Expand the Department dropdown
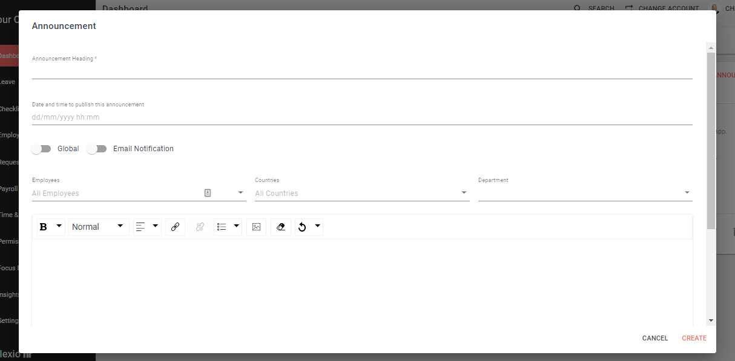The height and width of the screenshot is (361, 735). [585, 193]
